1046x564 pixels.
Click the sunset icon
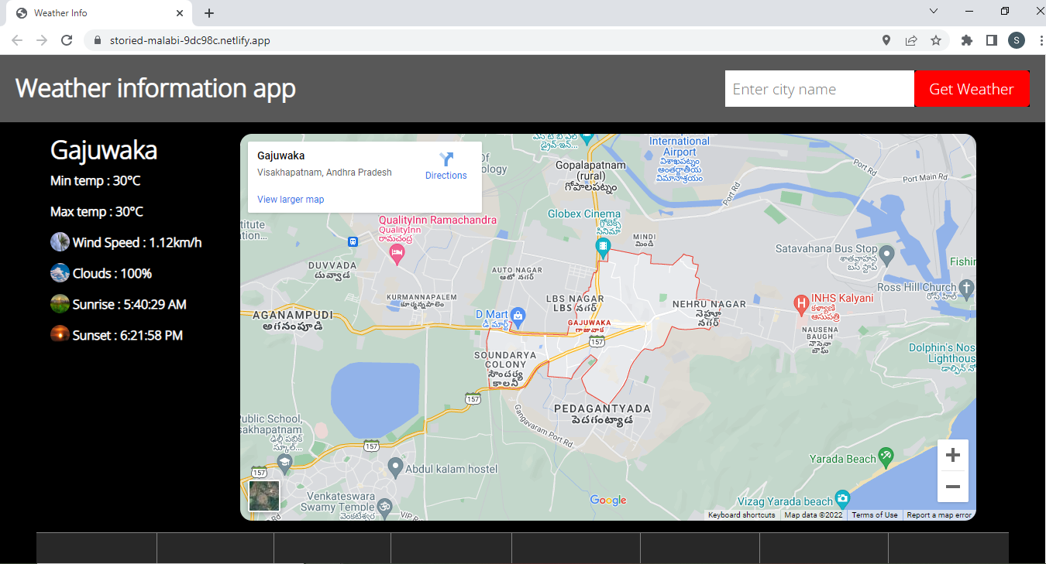60,335
